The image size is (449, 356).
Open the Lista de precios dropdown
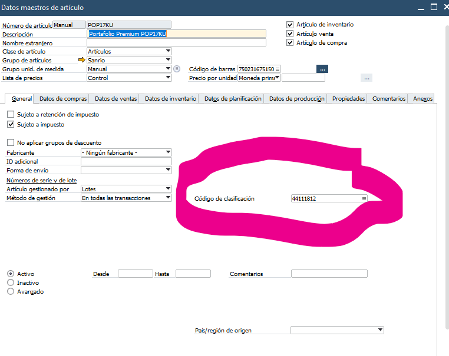[168, 78]
